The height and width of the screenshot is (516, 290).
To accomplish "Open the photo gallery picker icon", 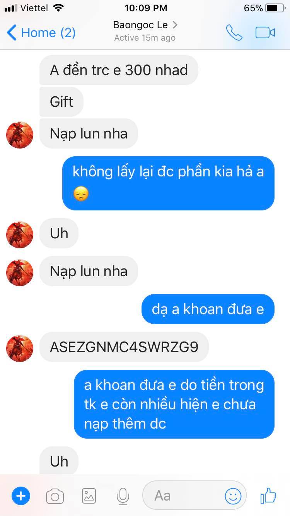I will point(89,496).
